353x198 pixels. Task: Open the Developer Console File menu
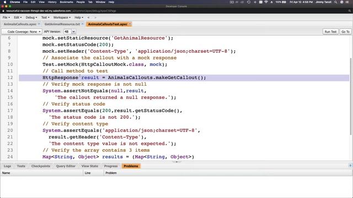[x=6, y=17]
